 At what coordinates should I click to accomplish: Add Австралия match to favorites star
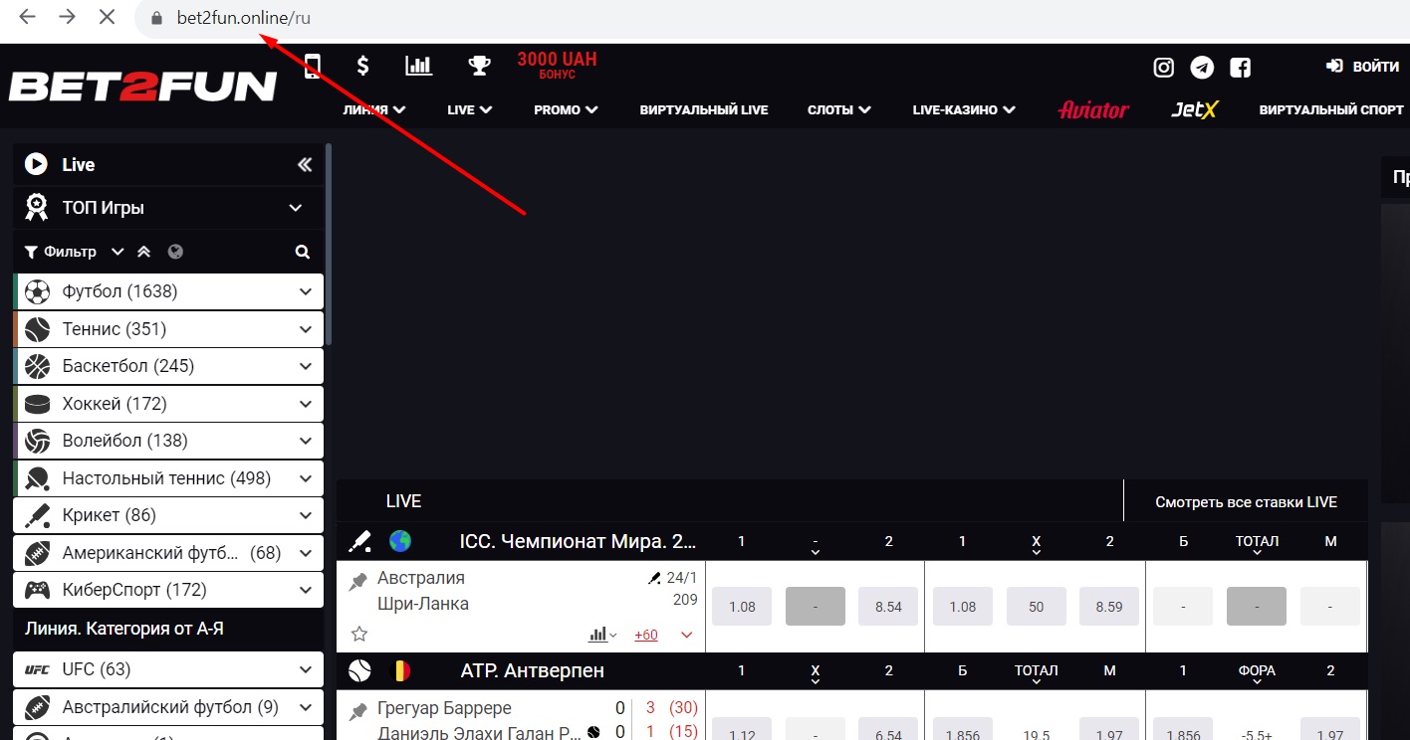click(359, 634)
